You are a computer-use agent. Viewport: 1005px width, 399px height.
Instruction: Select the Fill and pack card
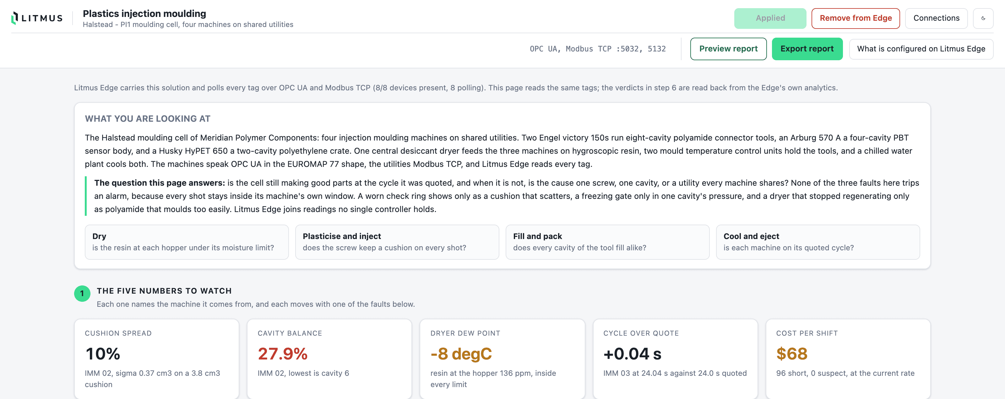[x=607, y=242]
